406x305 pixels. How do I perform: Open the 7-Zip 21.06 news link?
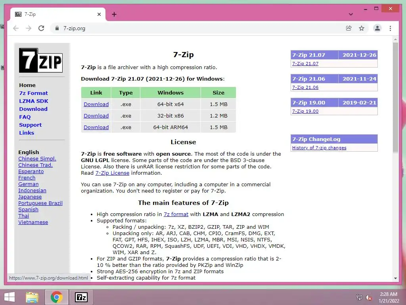[305, 87]
